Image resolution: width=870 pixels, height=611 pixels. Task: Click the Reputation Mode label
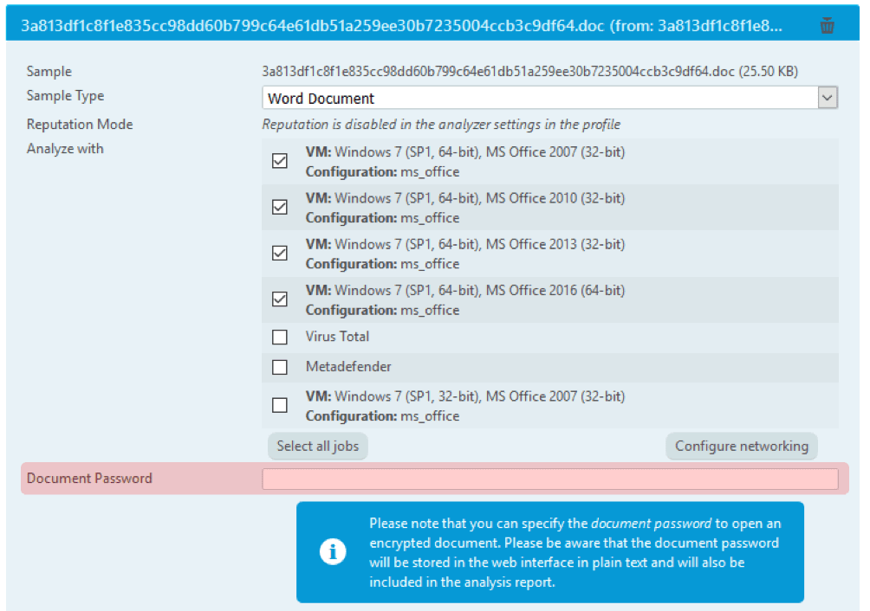pyautogui.click(x=80, y=124)
